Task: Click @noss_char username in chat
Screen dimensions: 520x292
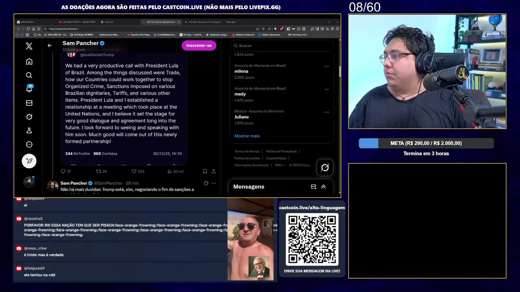Action: pos(35,248)
